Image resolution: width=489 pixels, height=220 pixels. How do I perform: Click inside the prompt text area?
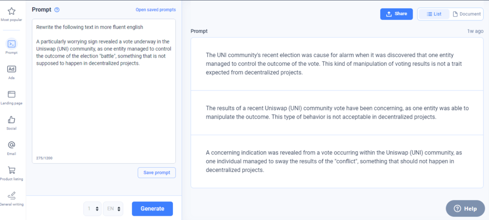pos(104,91)
